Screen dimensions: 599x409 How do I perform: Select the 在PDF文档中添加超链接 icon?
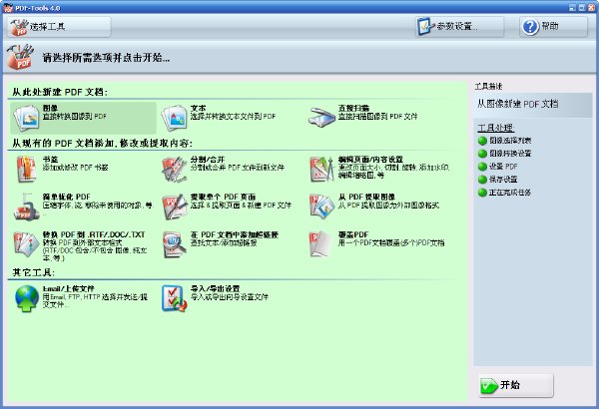pos(174,244)
